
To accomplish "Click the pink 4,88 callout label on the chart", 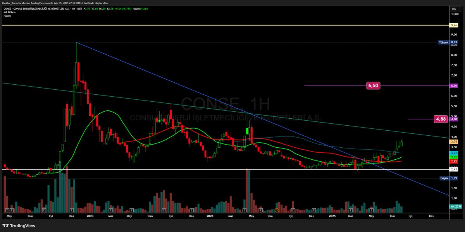I will [441, 119].
